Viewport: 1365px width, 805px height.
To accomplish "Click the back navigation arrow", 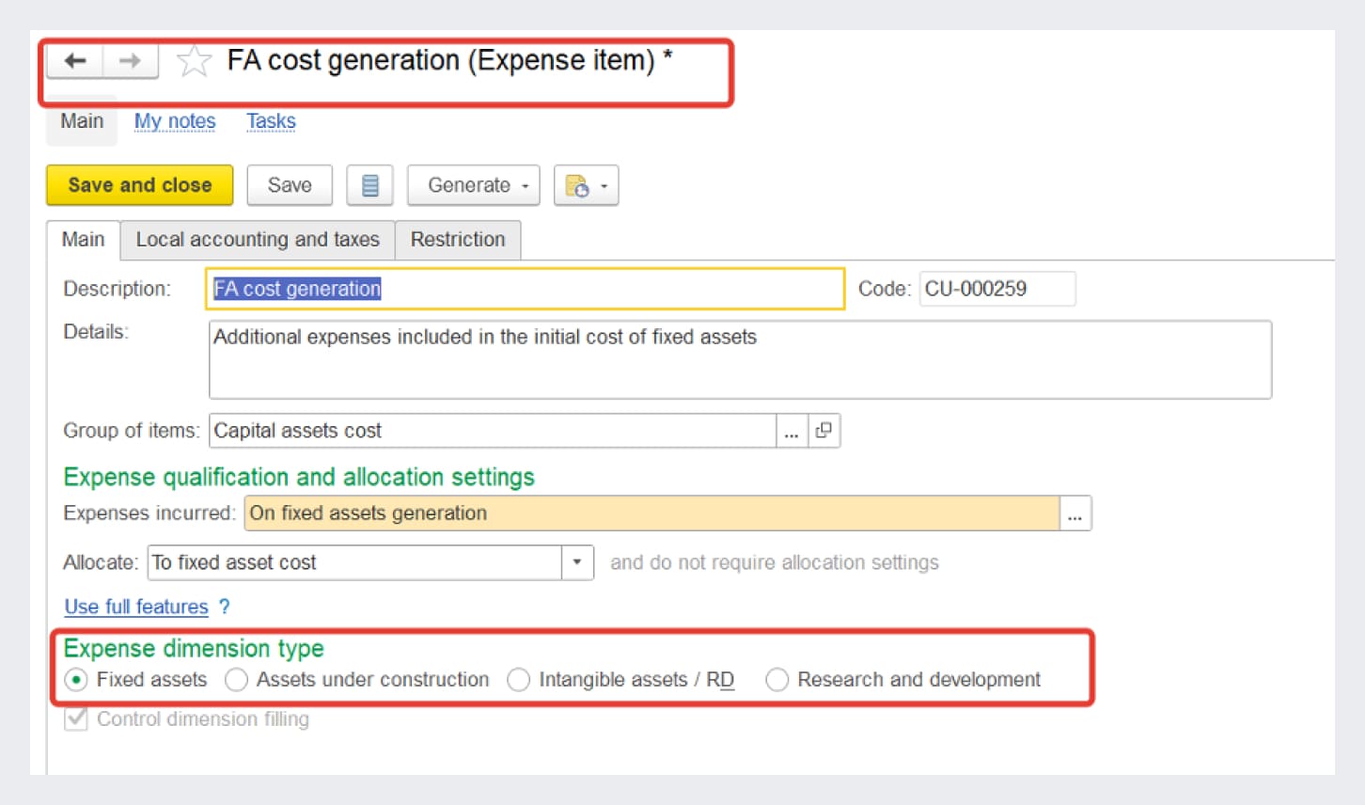I will tap(75, 61).
